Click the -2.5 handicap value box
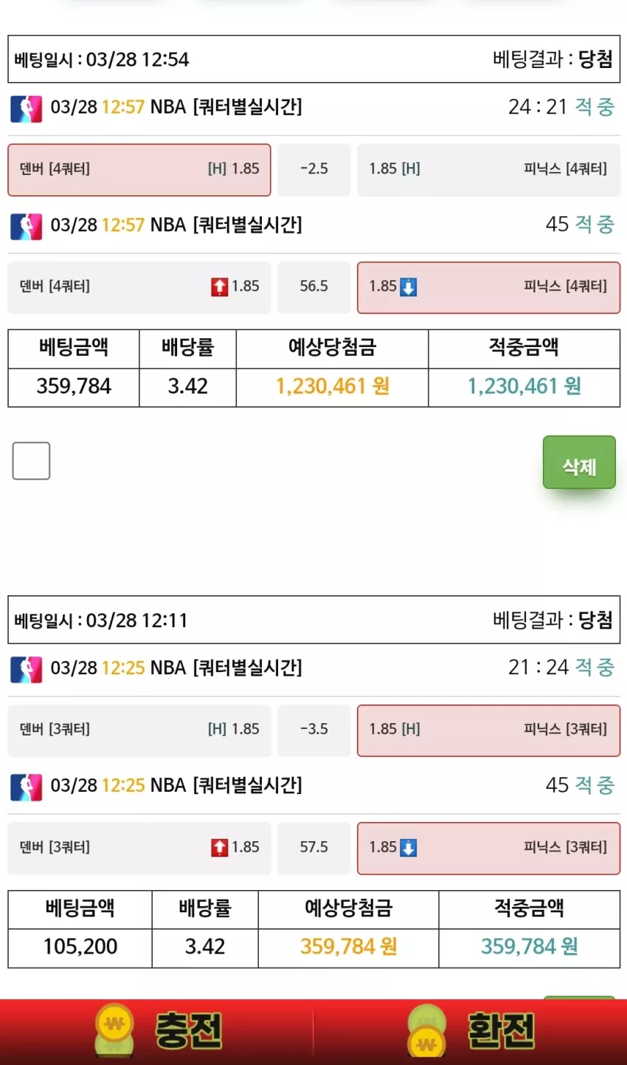This screenshot has width=627, height=1065. pyautogui.click(x=314, y=170)
